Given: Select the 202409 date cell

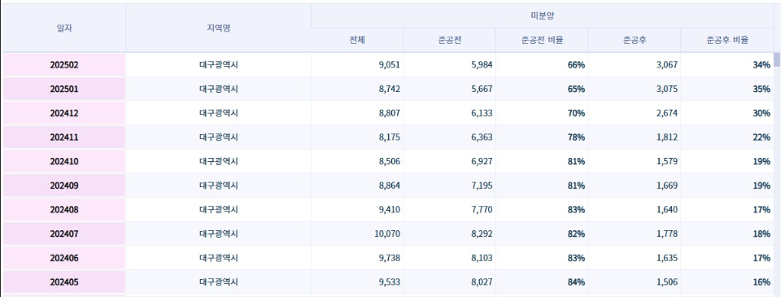Looking at the screenshot, I should (64, 186).
